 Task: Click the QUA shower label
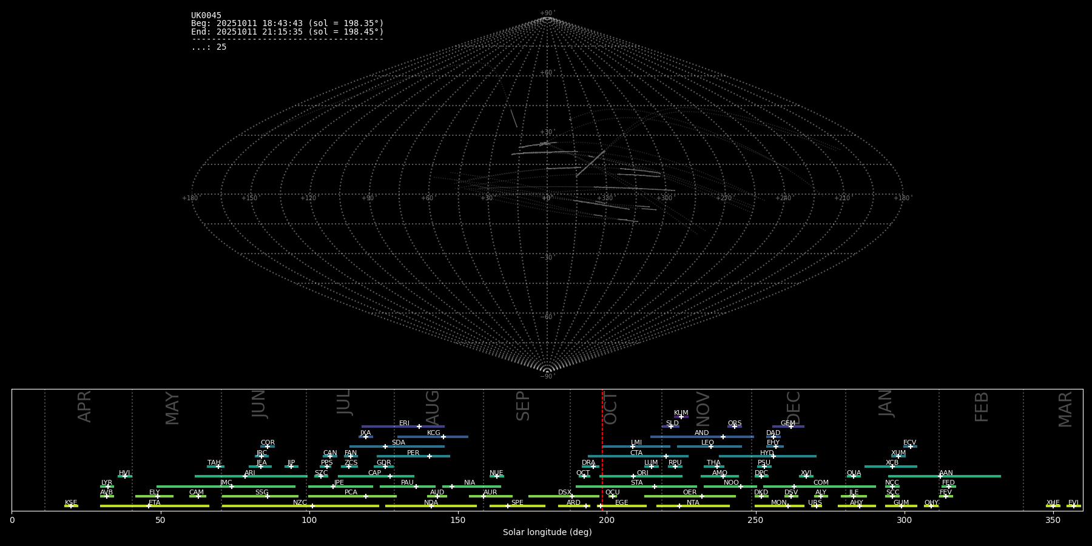[854, 473]
